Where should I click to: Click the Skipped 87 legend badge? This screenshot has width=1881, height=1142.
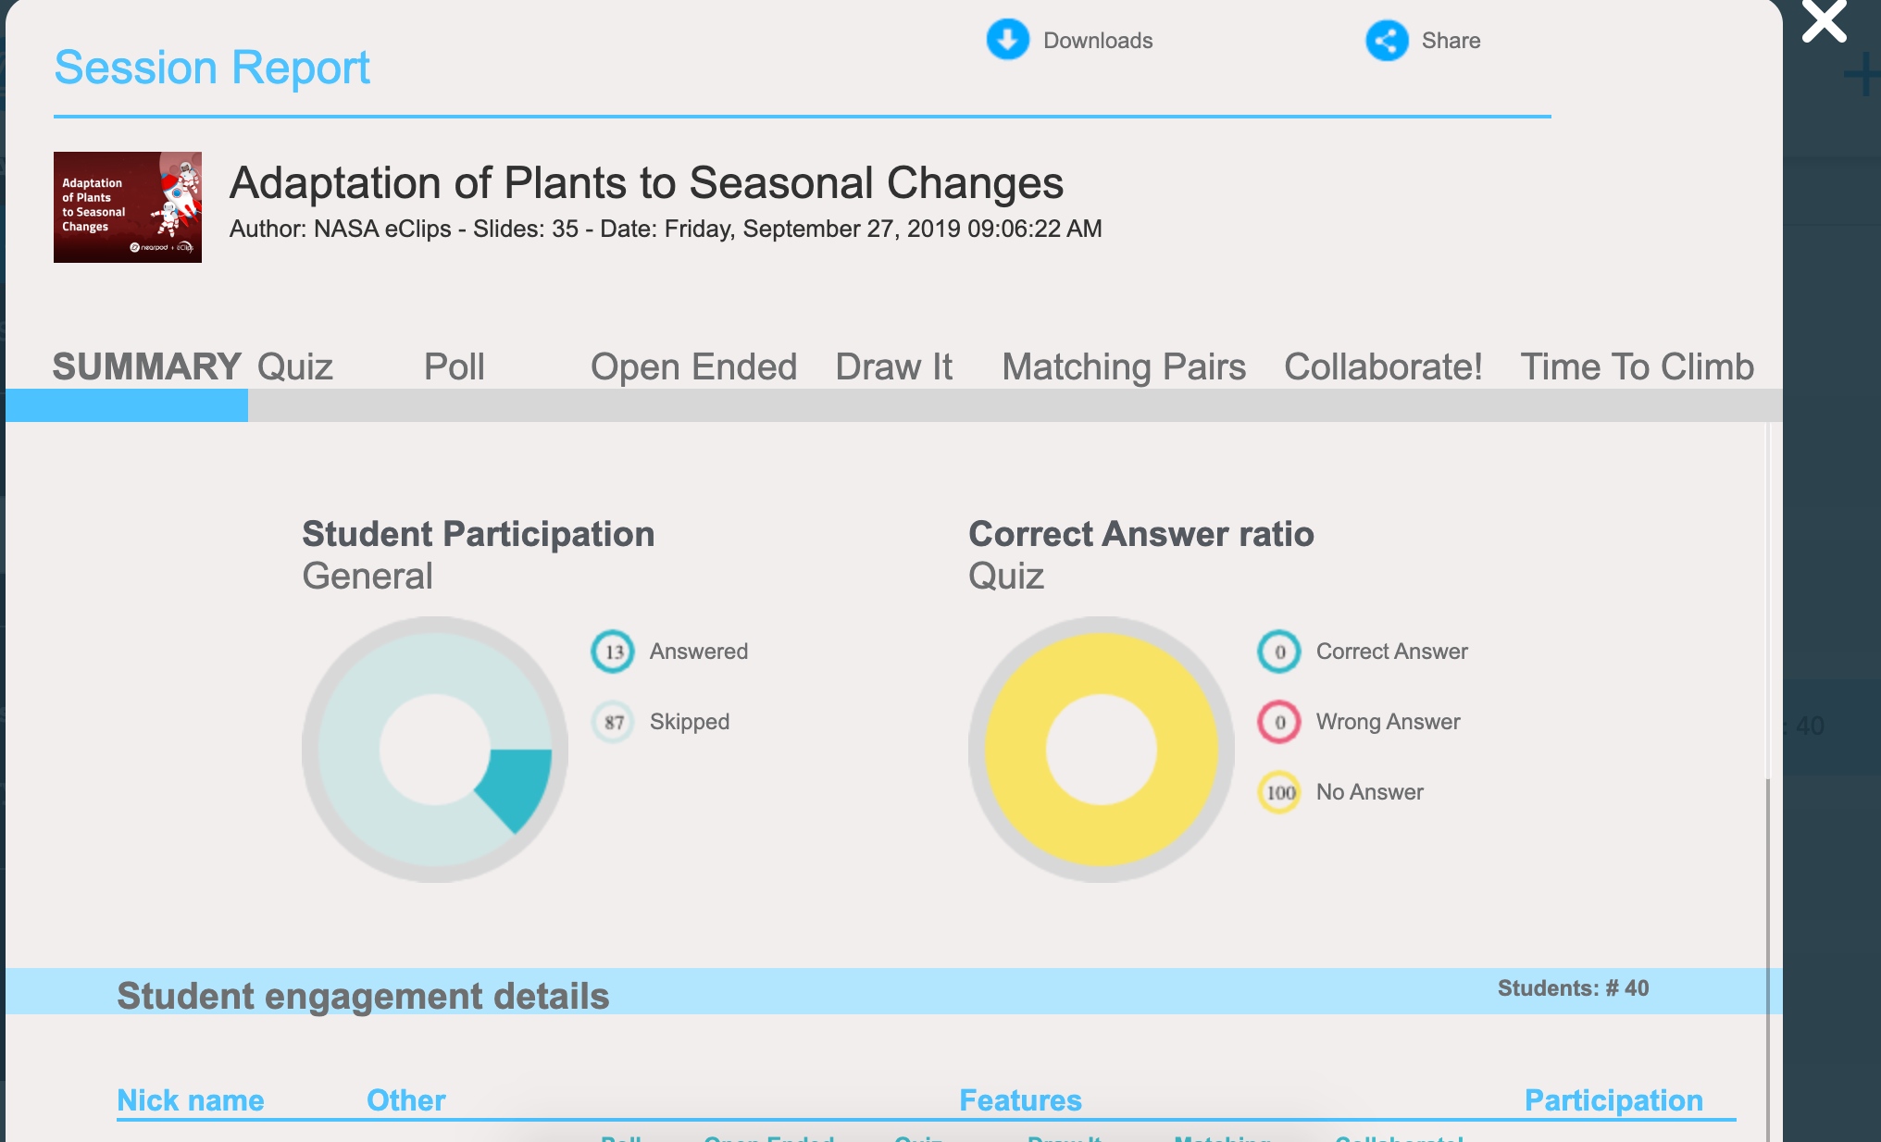(613, 722)
